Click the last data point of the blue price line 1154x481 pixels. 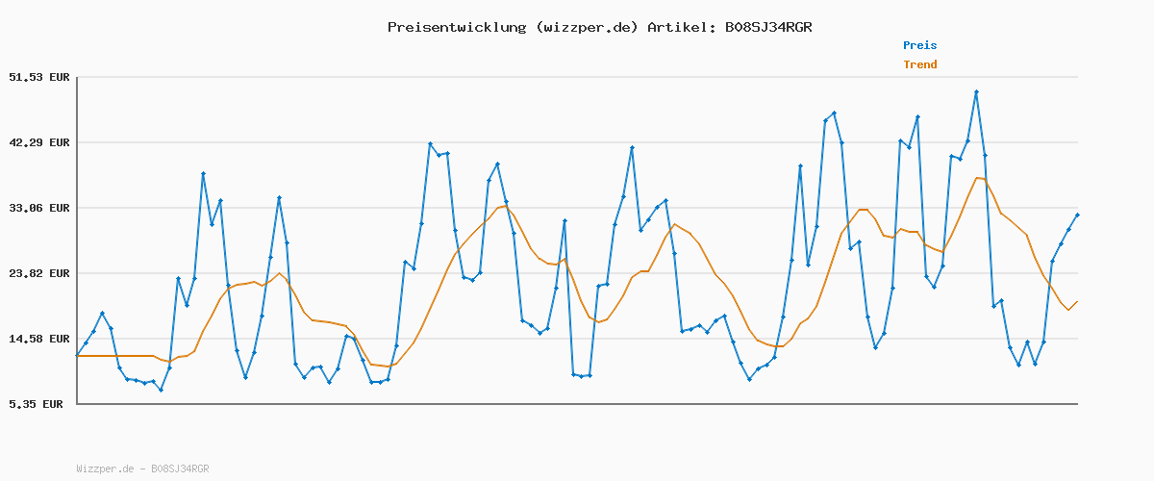(x=1077, y=215)
